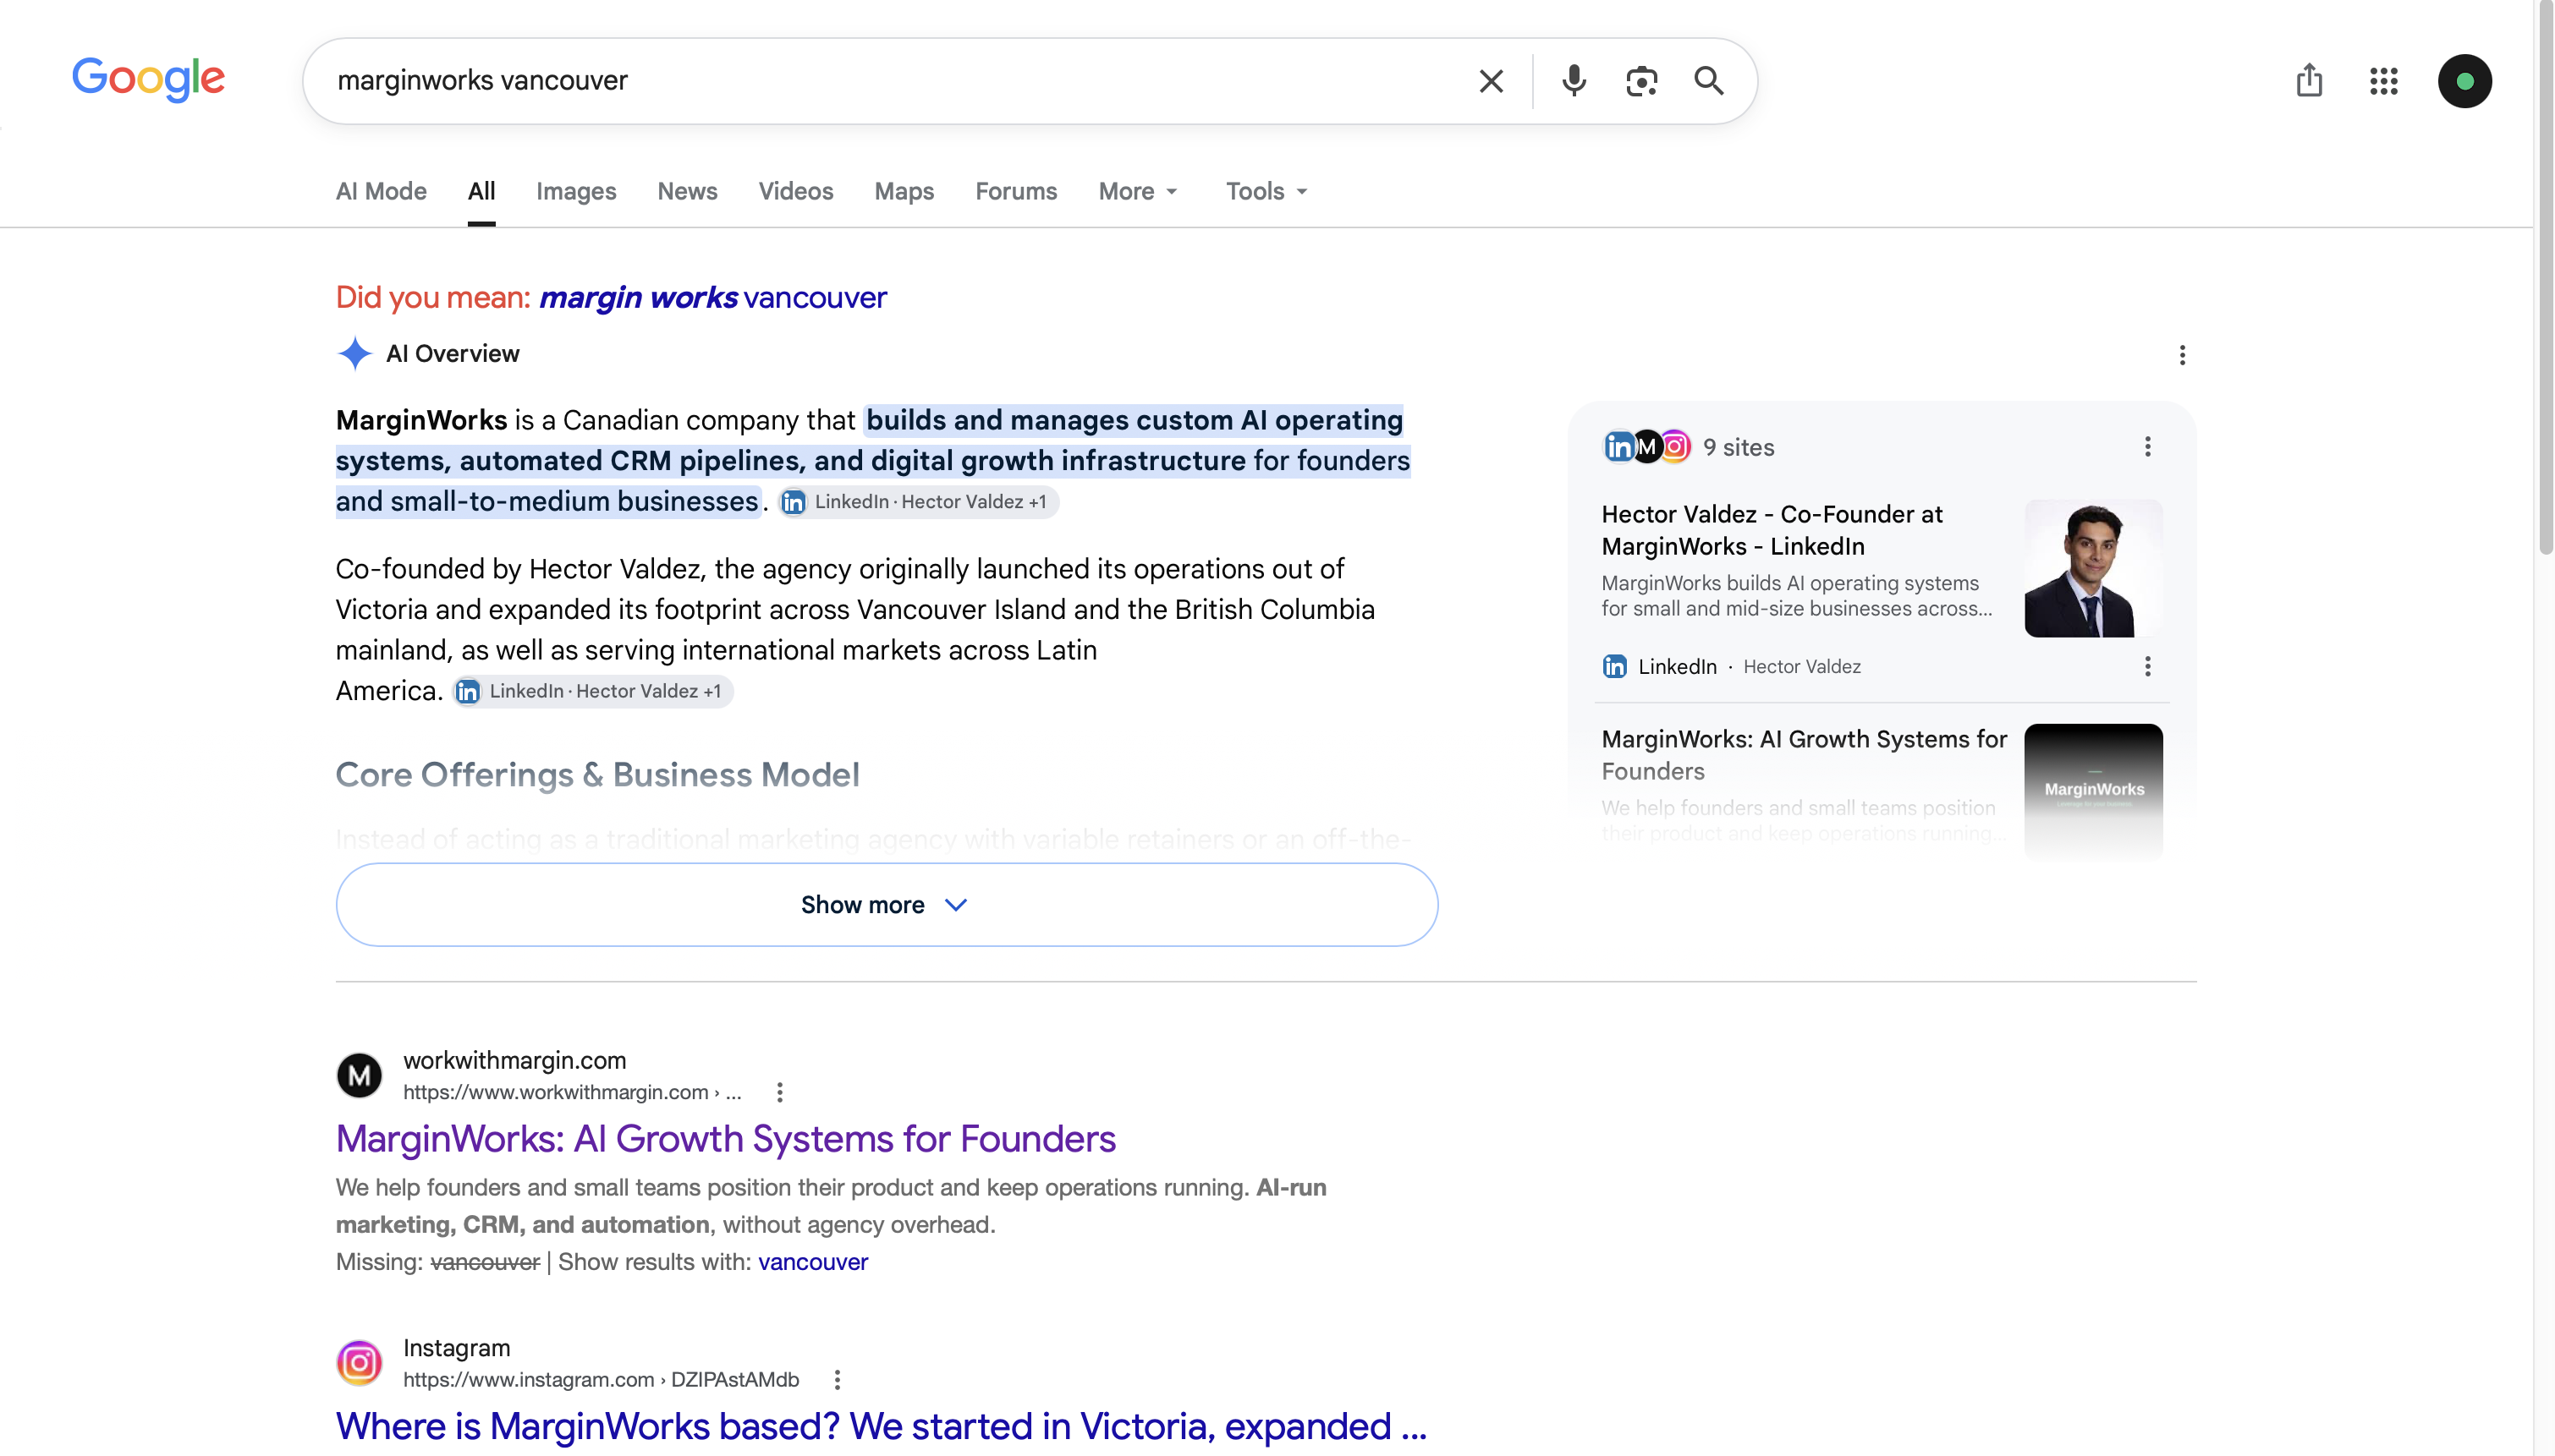
Task: Open three-dot menu for Instagram result
Action: tap(837, 1380)
